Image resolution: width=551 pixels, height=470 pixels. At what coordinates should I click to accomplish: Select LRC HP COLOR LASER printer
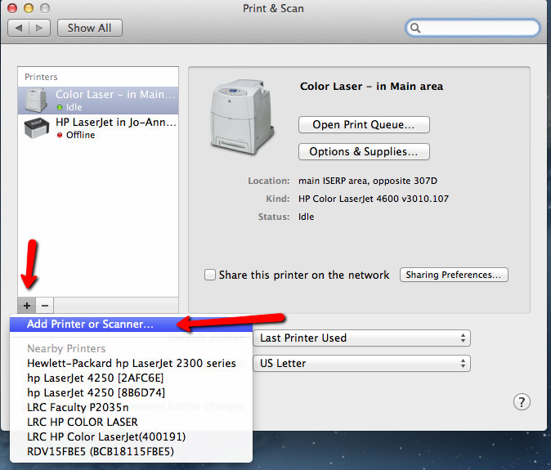click(x=131, y=423)
